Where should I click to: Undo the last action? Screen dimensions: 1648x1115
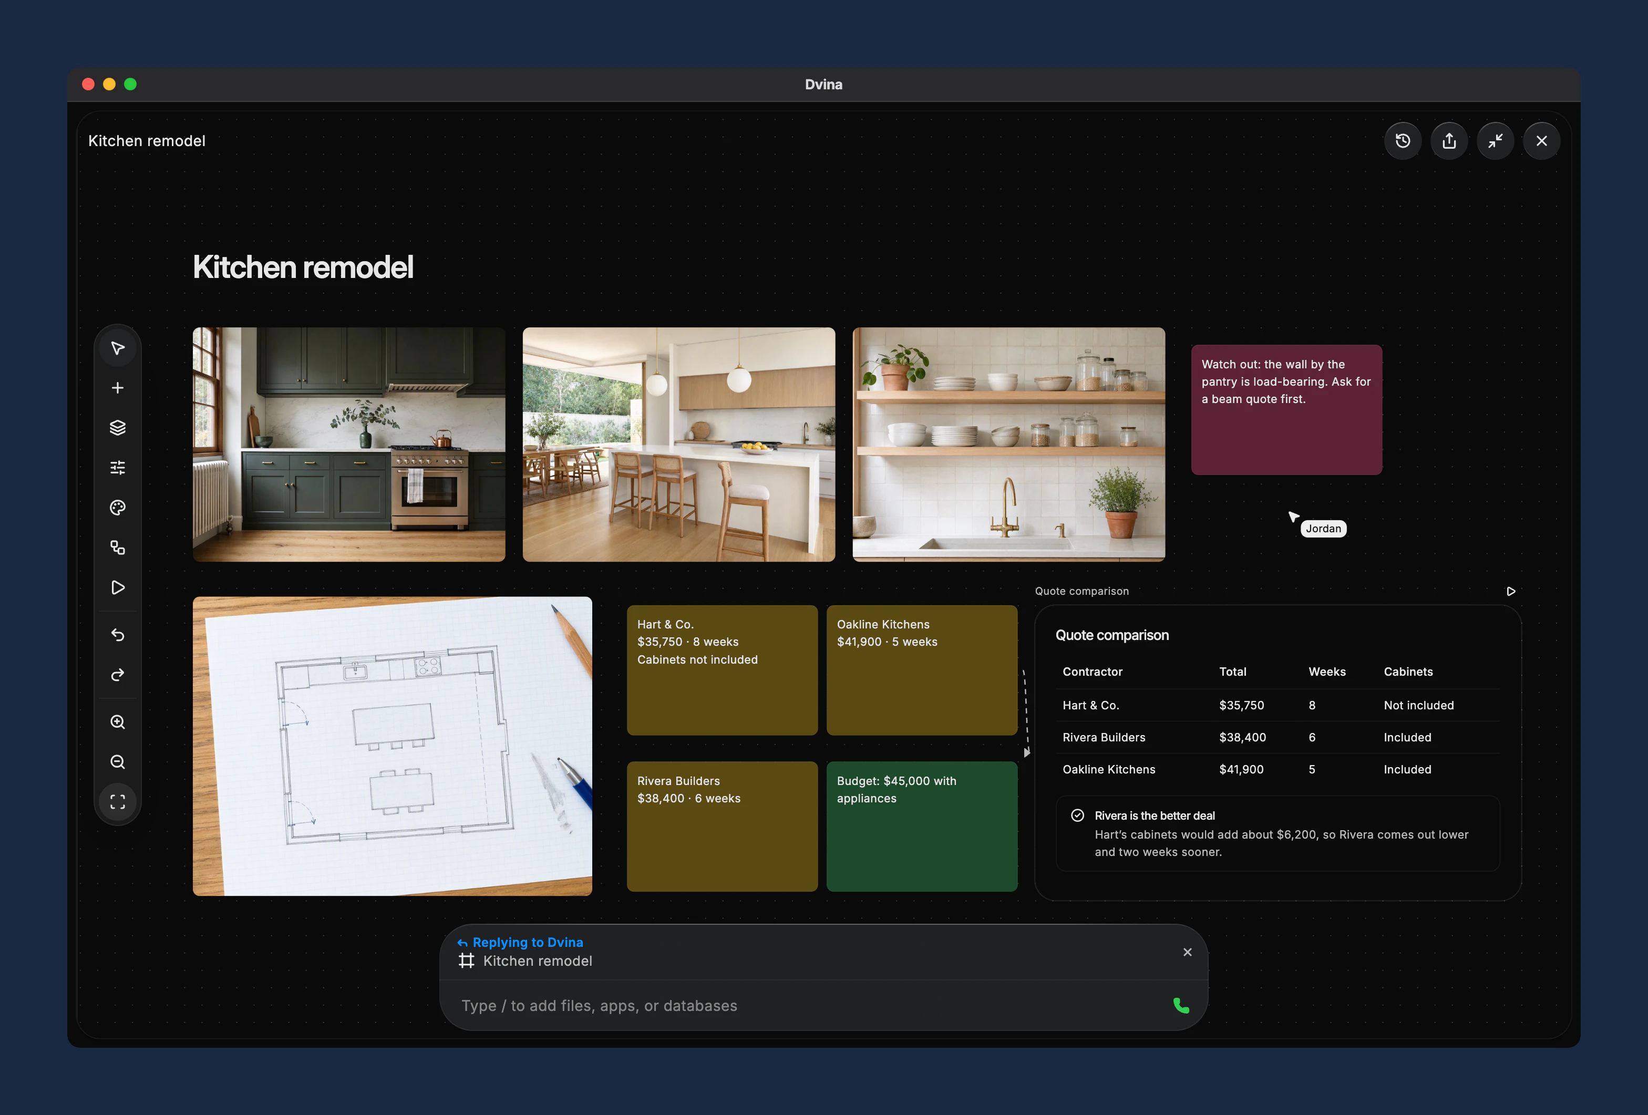point(118,635)
